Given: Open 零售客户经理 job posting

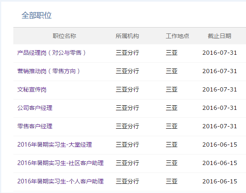Looking at the screenshot, I should click(35, 126).
